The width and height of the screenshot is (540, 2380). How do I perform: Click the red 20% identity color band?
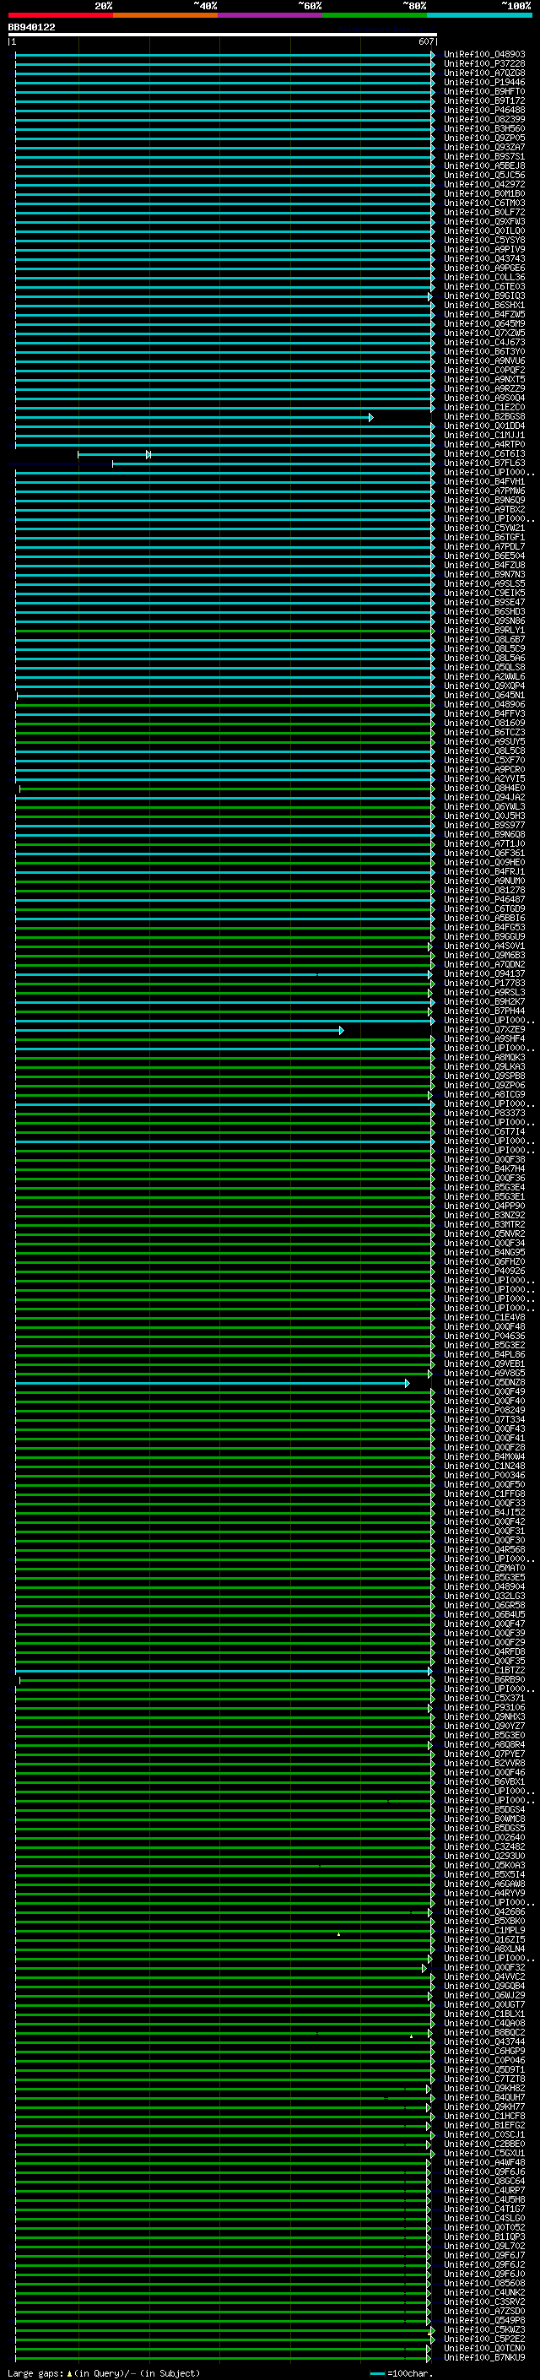(60, 15)
